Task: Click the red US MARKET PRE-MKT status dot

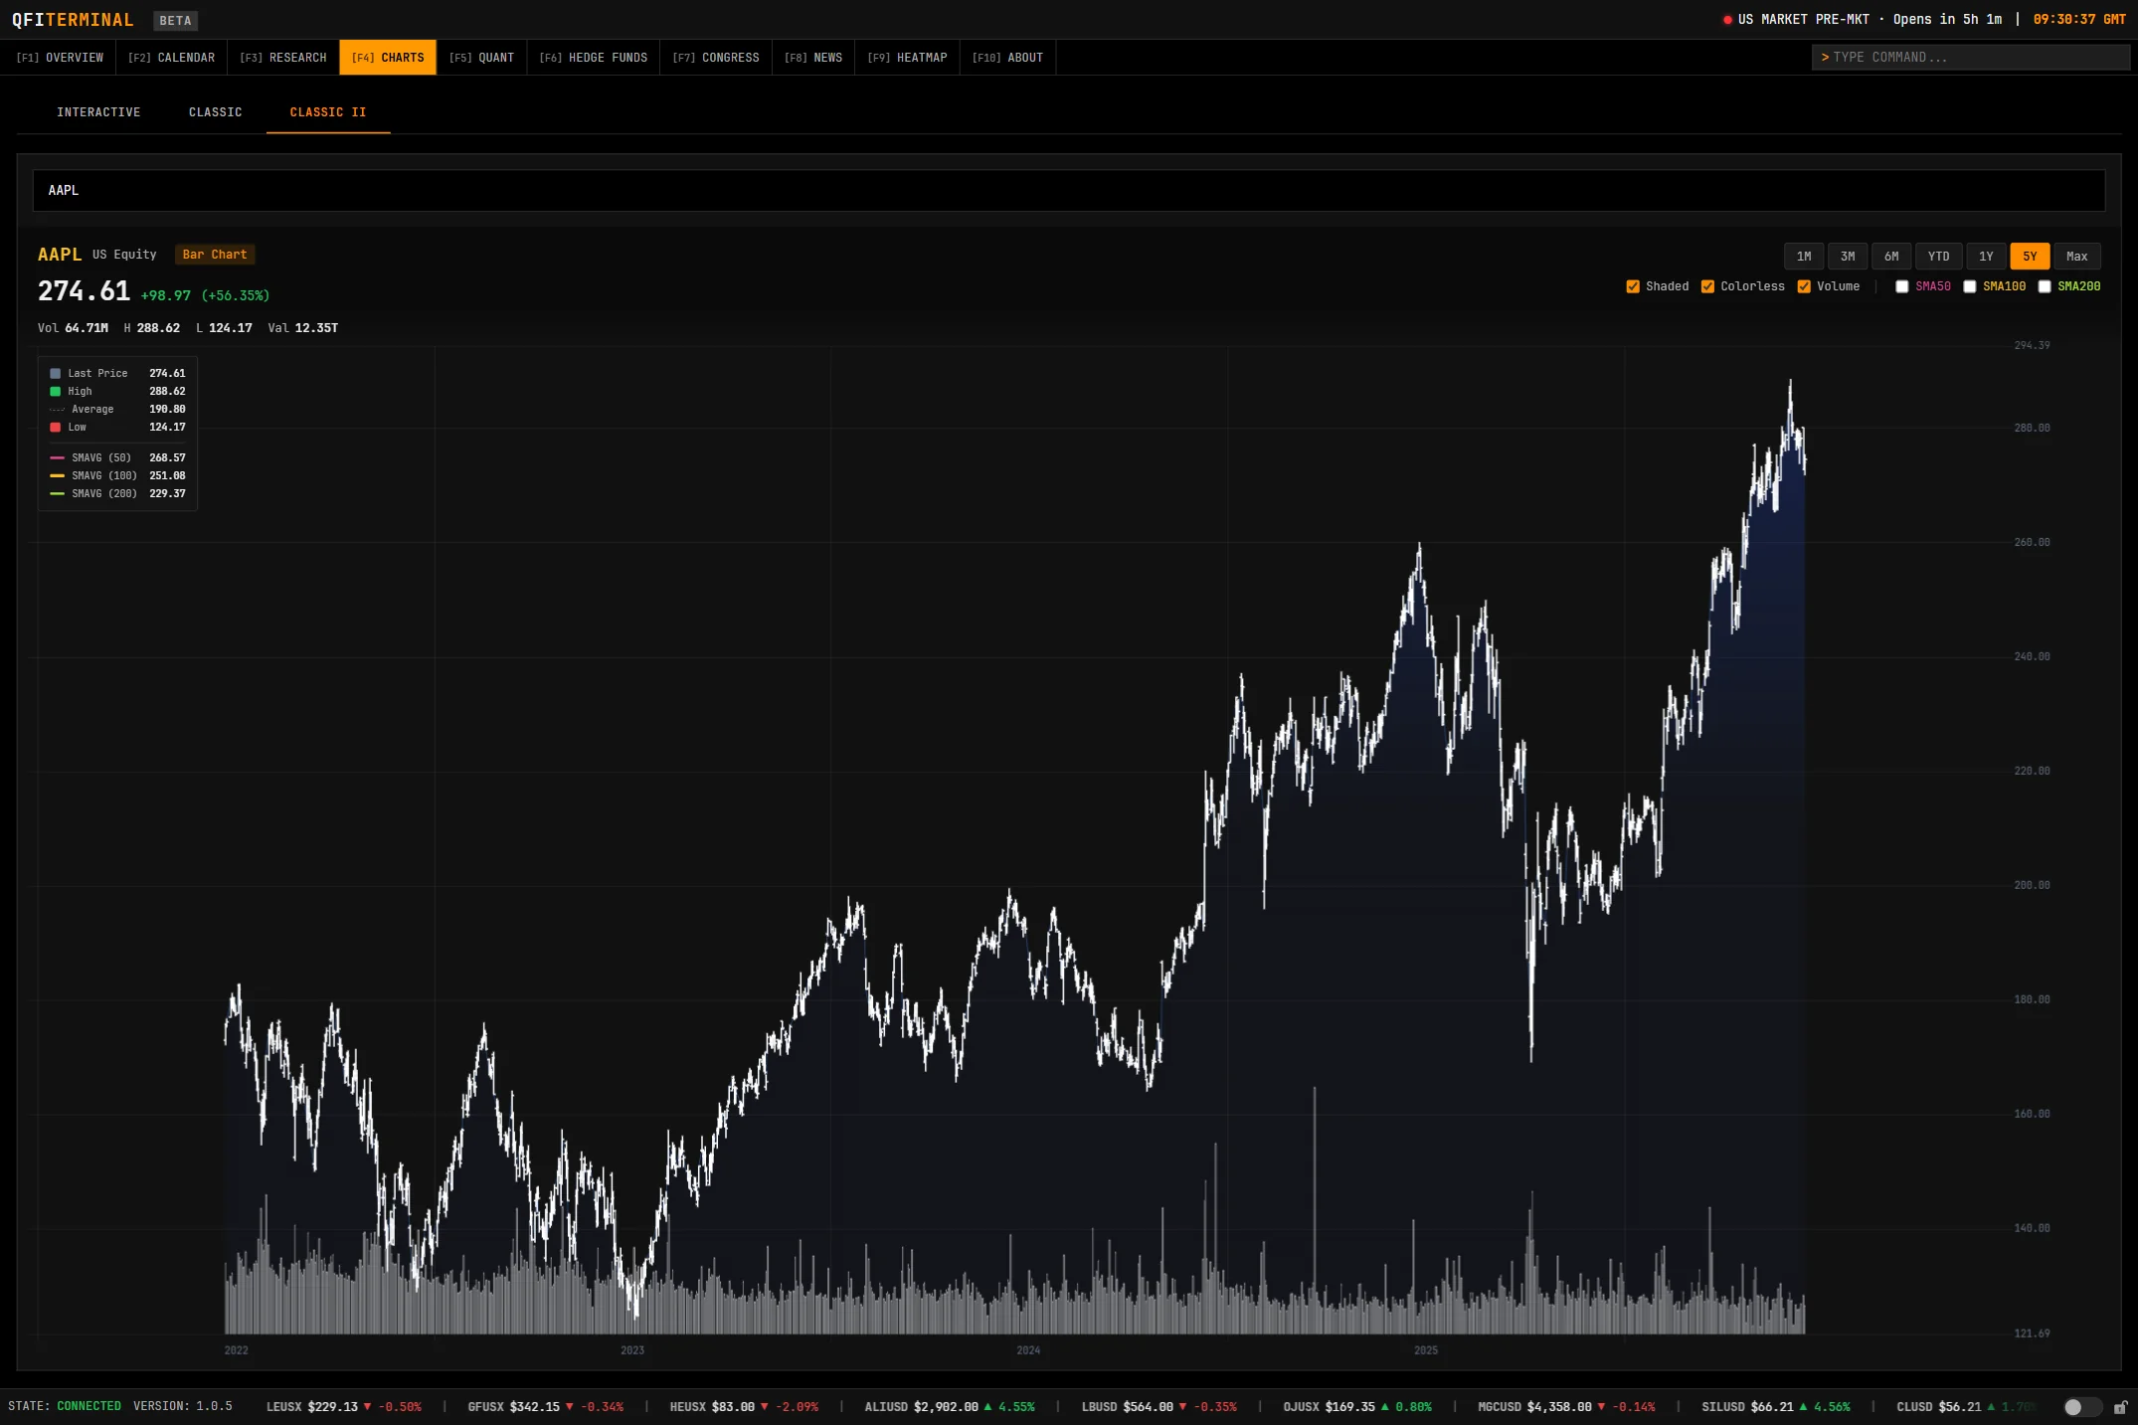Action: [1728, 19]
